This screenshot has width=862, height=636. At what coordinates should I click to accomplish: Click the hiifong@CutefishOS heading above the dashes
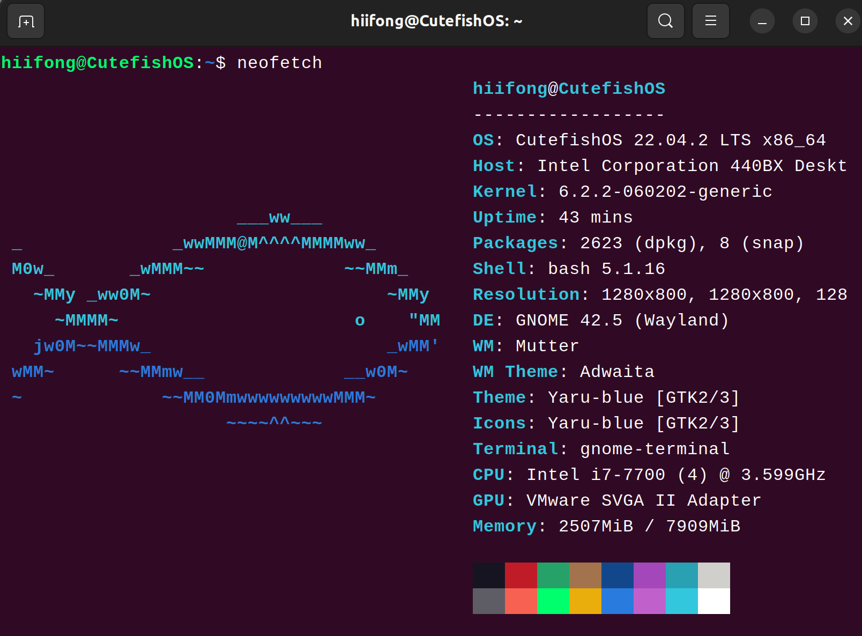569,88
